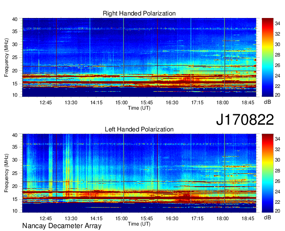The width and height of the screenshot is (285, 231).
Task: Click the 'Nancay Decameter Array' caption
Action: [x=62, y=226]
